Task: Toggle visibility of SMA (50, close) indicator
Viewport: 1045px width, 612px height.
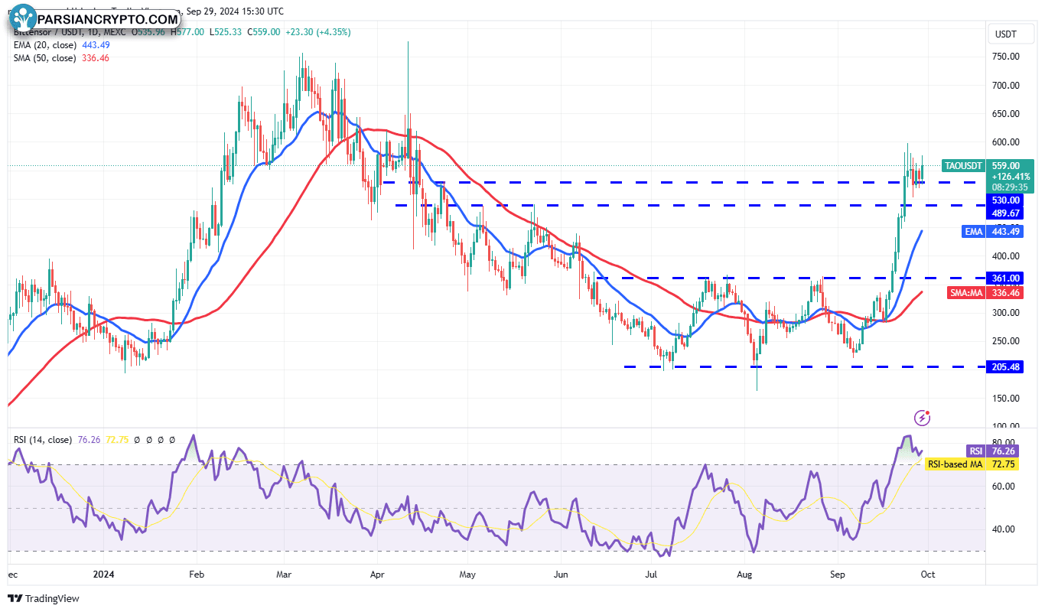Action: pyautogui.click(x=46, y=57)
